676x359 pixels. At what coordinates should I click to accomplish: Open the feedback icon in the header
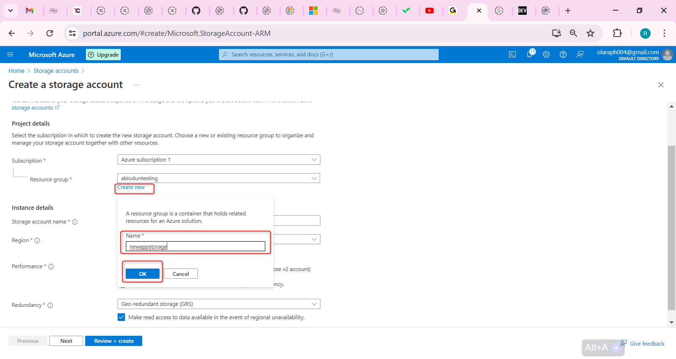pyautogui.click(x=580, y=54)
